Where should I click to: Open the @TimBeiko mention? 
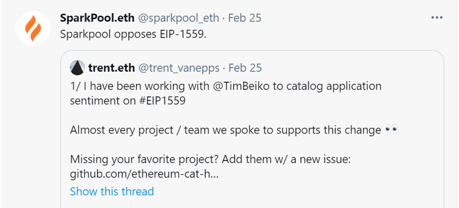(249, 86)
